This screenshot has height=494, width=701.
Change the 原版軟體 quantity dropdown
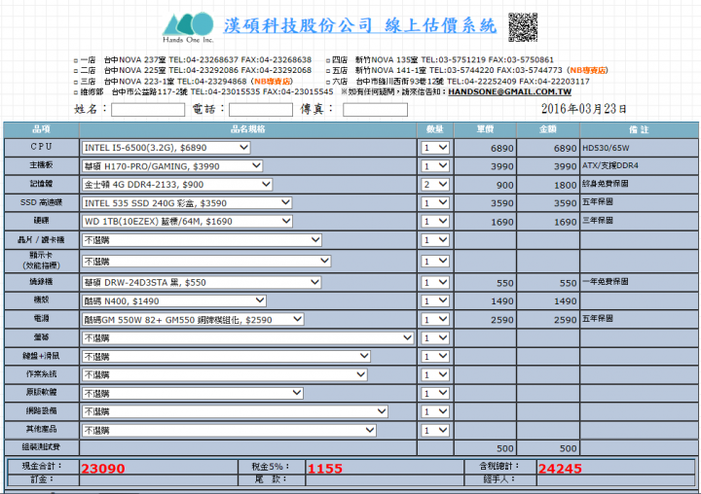435,393
